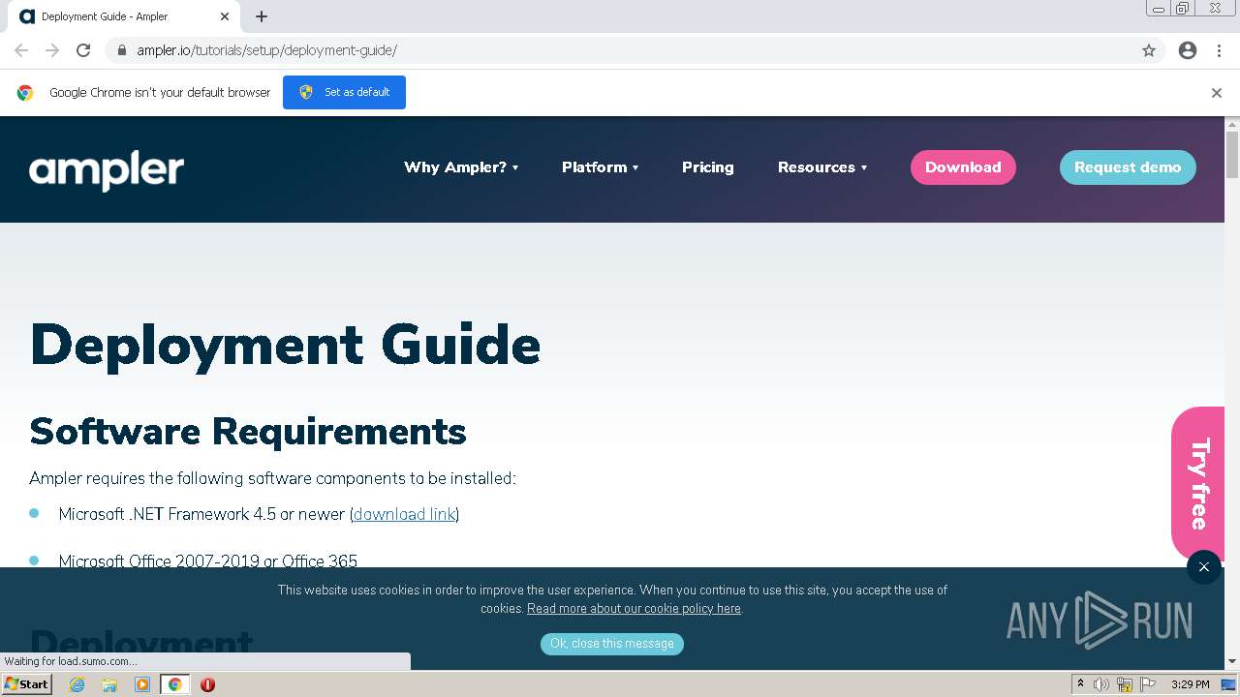Close the Deployment Guide tab
This screenshot has width=1240, height=697.
(x=225, y=16)
